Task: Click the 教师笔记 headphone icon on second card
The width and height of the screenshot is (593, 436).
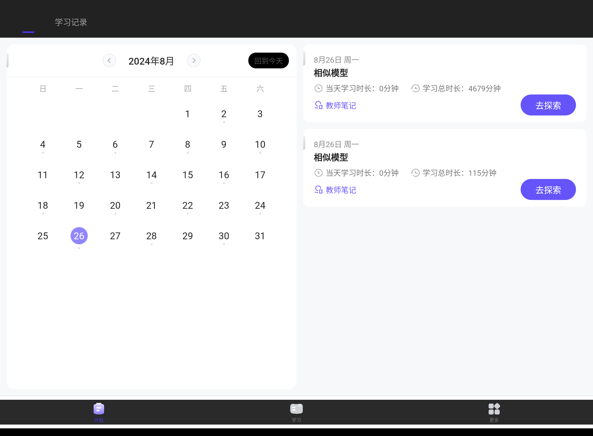Action: (318, 190)
